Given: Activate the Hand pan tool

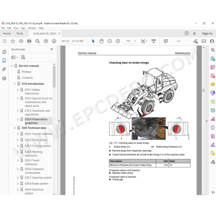Looking at the screenshot, I should (102, 41).
